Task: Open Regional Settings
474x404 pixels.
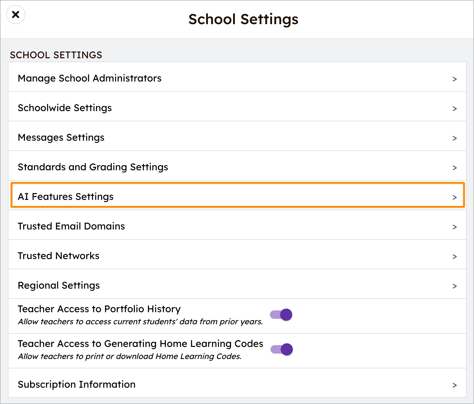Action: 59,285
